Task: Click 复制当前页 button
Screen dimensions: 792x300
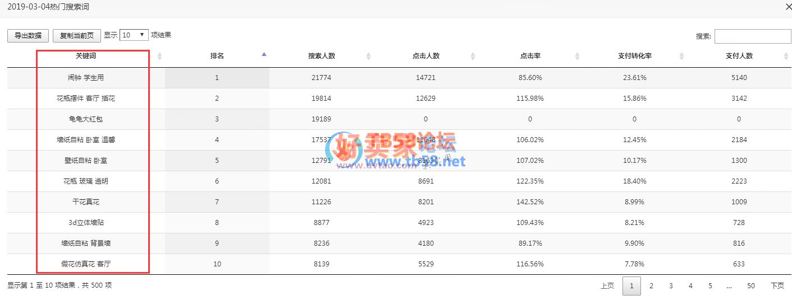Action: point(77,35)
